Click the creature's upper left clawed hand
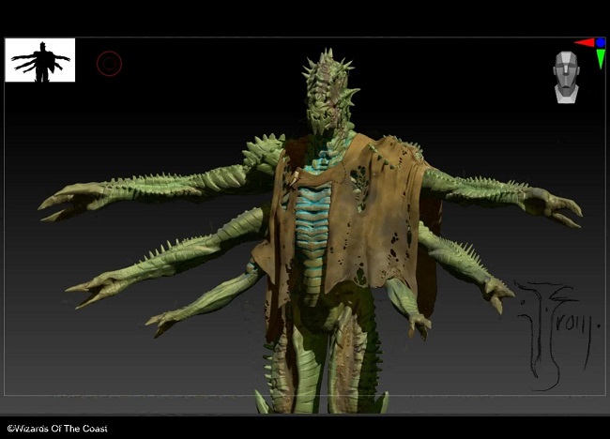Image resolution: width=610 pixels, height=439 pixels. click(66, 201)
